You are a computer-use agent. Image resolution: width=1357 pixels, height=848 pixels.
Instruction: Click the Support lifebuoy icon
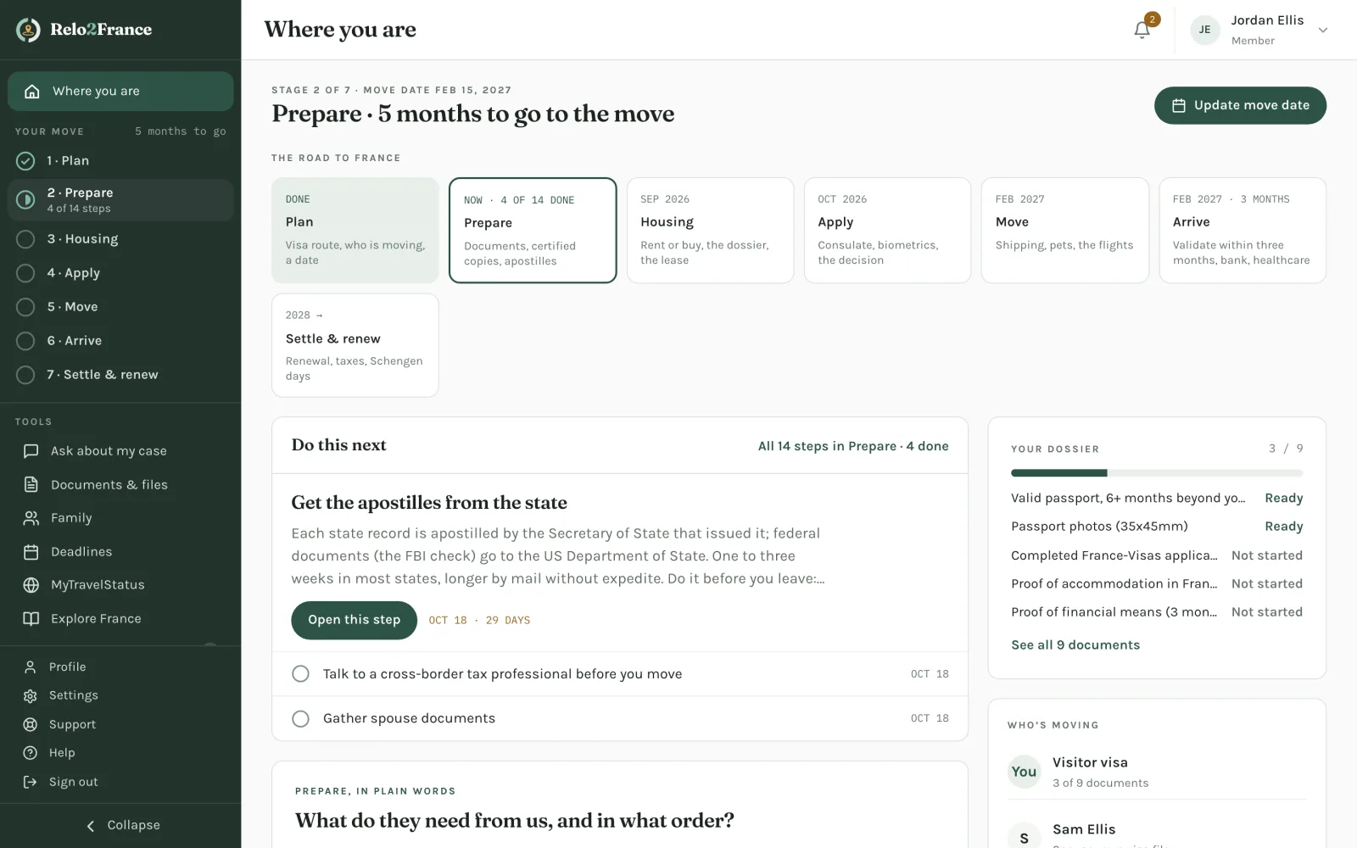[31, 724]
